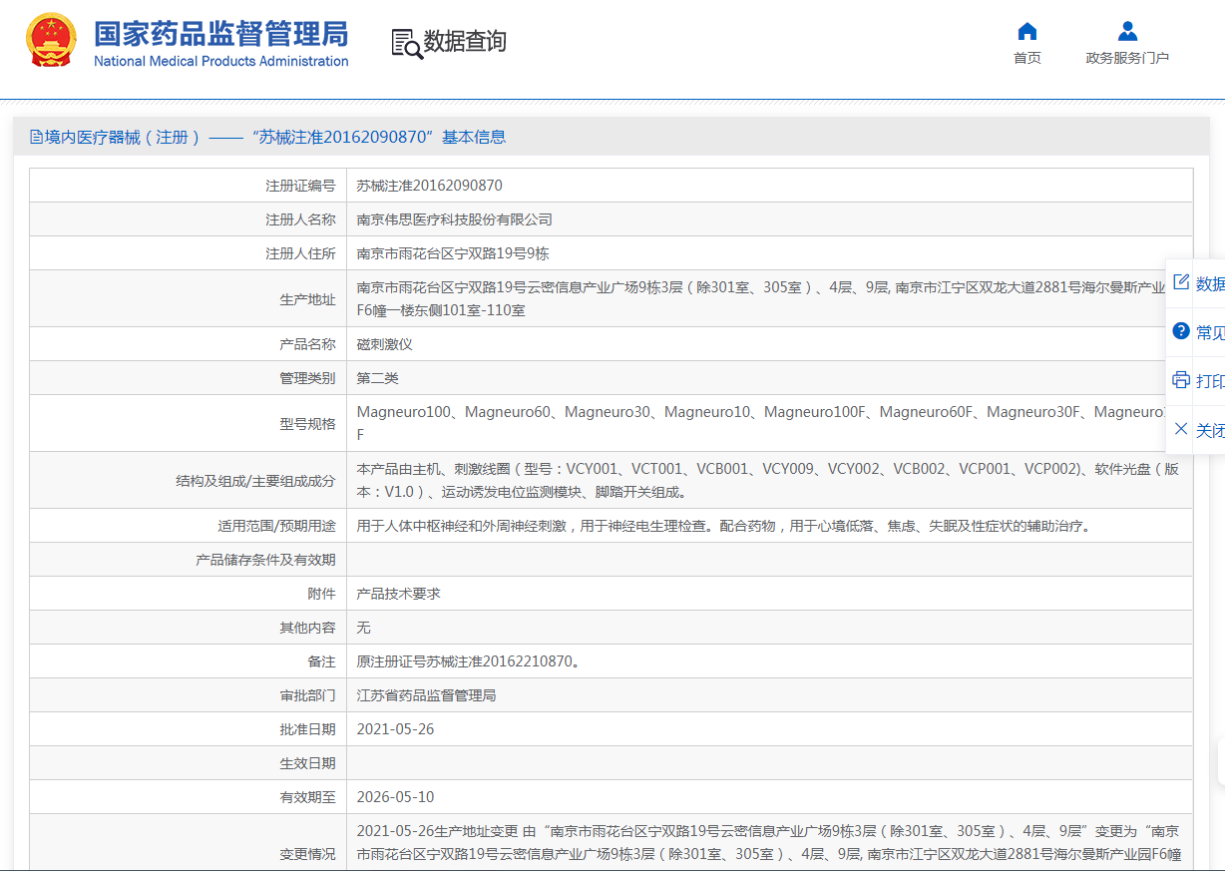This screenshot has height=871, width=1225.
Task: Open 政务服务门户 link
Action: point(1127,58)
